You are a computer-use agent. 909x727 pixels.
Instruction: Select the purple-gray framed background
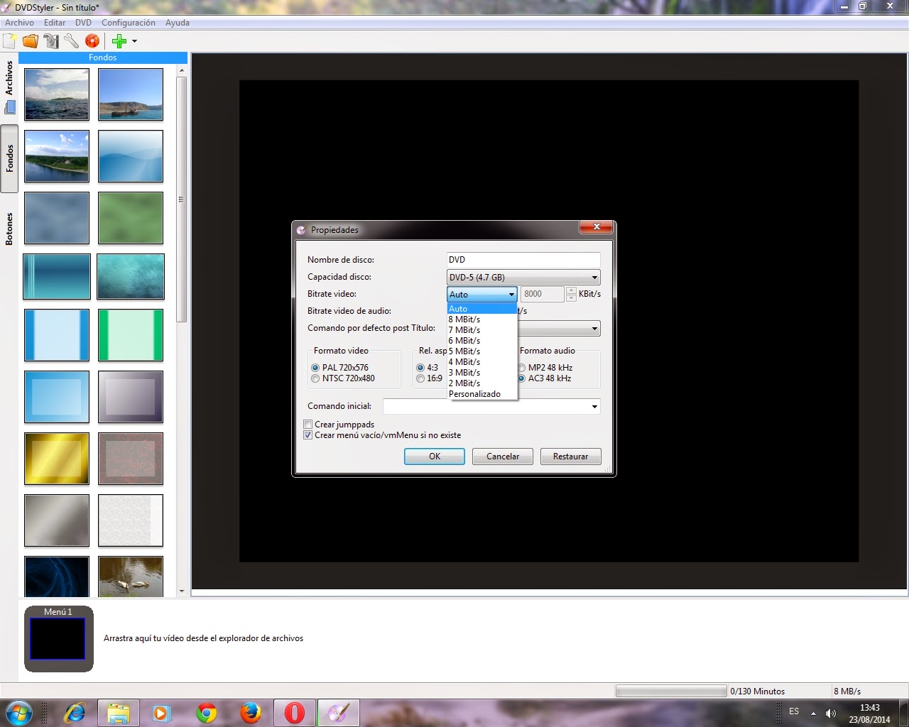click(x=131, y=397)
